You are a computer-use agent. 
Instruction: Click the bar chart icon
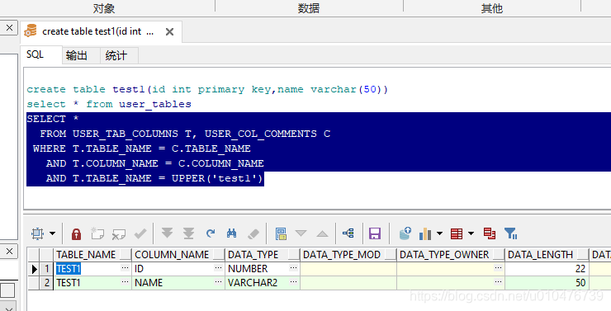(x=425, y=233)
